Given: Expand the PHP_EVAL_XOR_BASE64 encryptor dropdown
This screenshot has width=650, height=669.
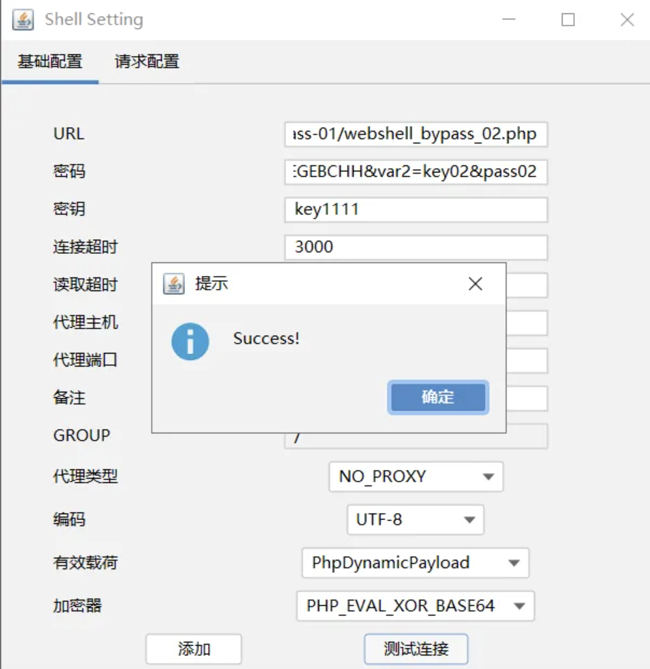Looking at the screenshot, I should (415, 606).
